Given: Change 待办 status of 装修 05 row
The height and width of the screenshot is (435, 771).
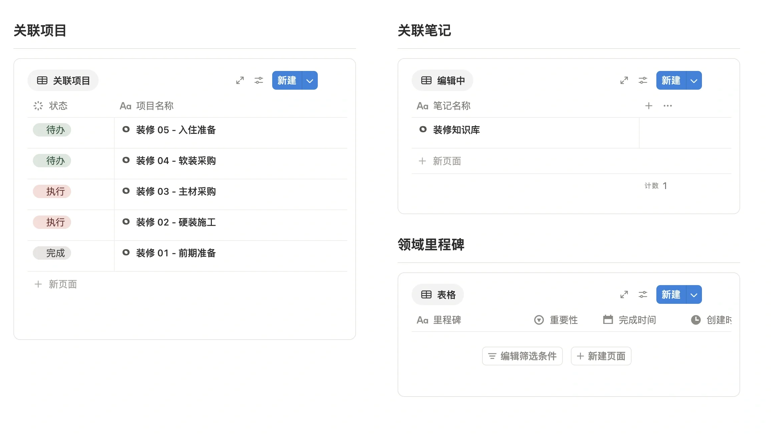Looking at the screenshot, I should tap(52, 130).
